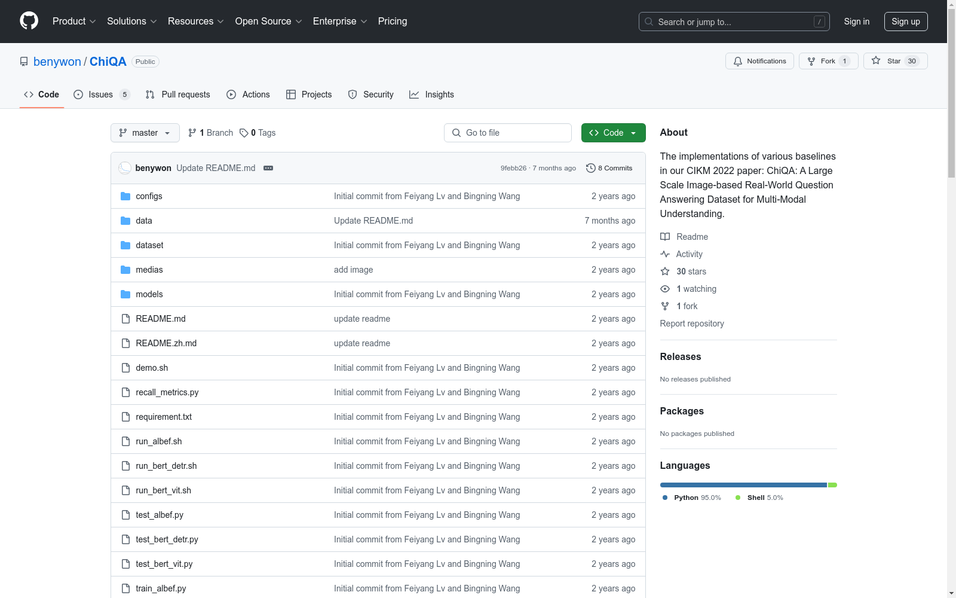Open the Solutions menu

pyautogui.click(x=132, y=21)
